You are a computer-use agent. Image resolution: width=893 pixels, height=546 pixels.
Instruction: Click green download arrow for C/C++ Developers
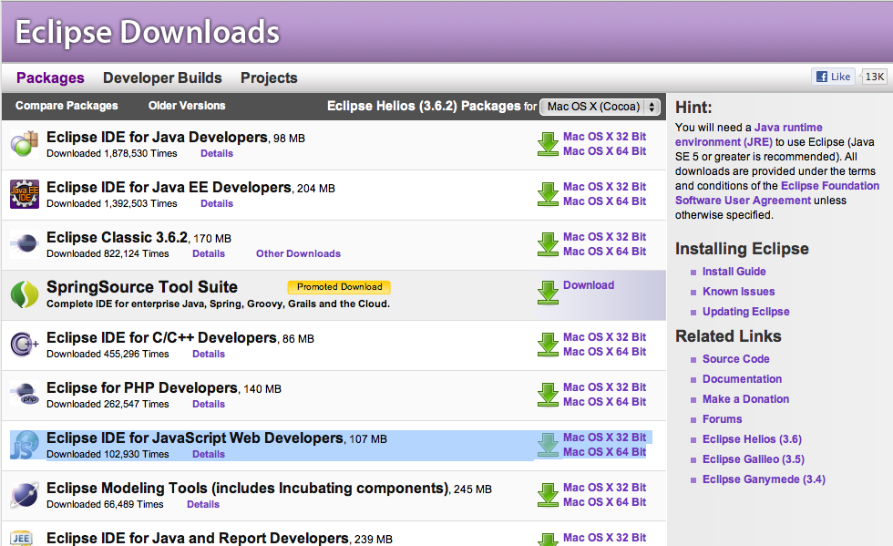click(x=548, y=345)
